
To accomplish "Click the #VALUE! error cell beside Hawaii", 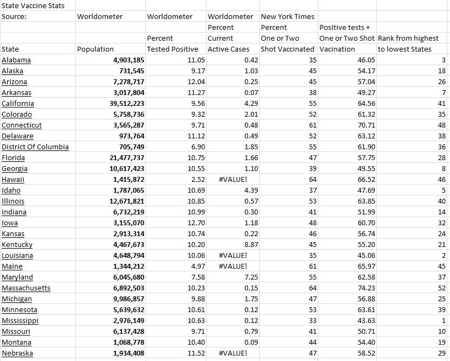I will tap(233, 179).
